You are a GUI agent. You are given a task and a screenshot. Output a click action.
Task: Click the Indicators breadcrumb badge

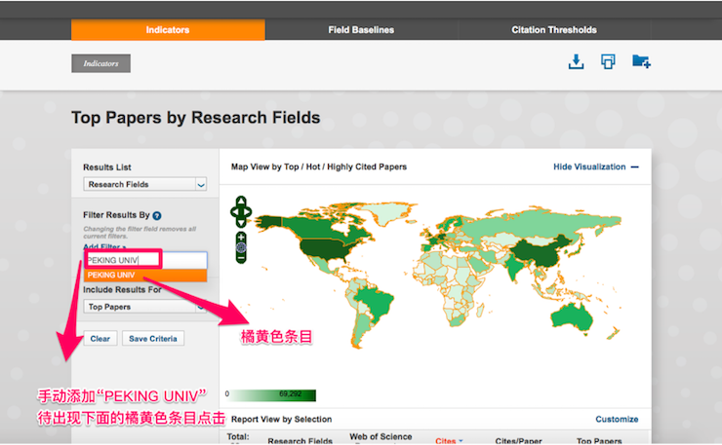(x=100, y=63)
